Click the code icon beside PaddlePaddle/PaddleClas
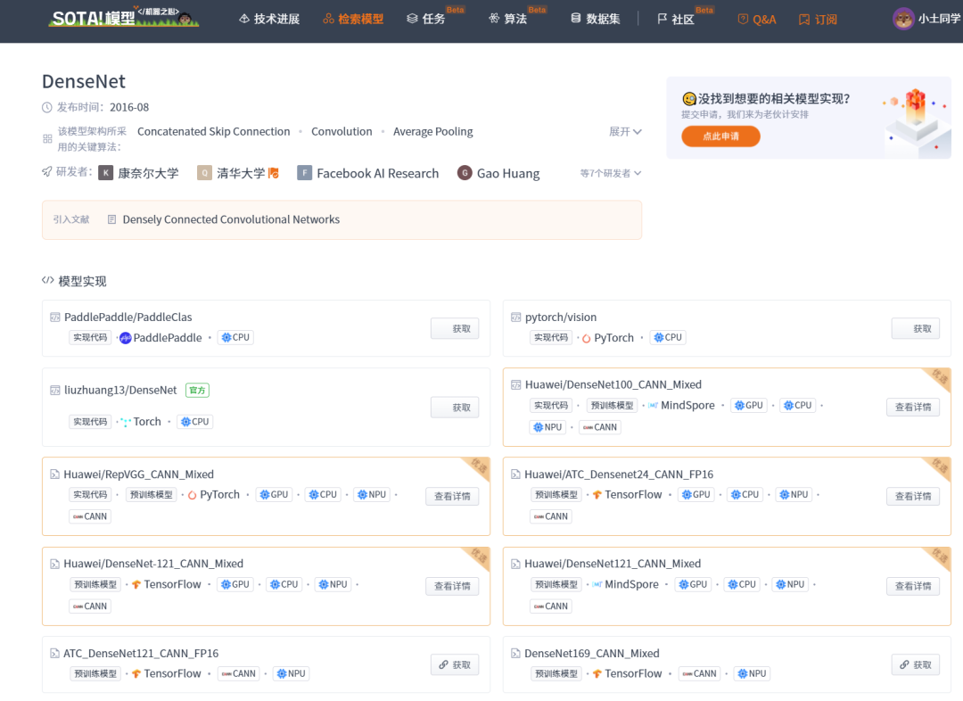 pos(54,317)
